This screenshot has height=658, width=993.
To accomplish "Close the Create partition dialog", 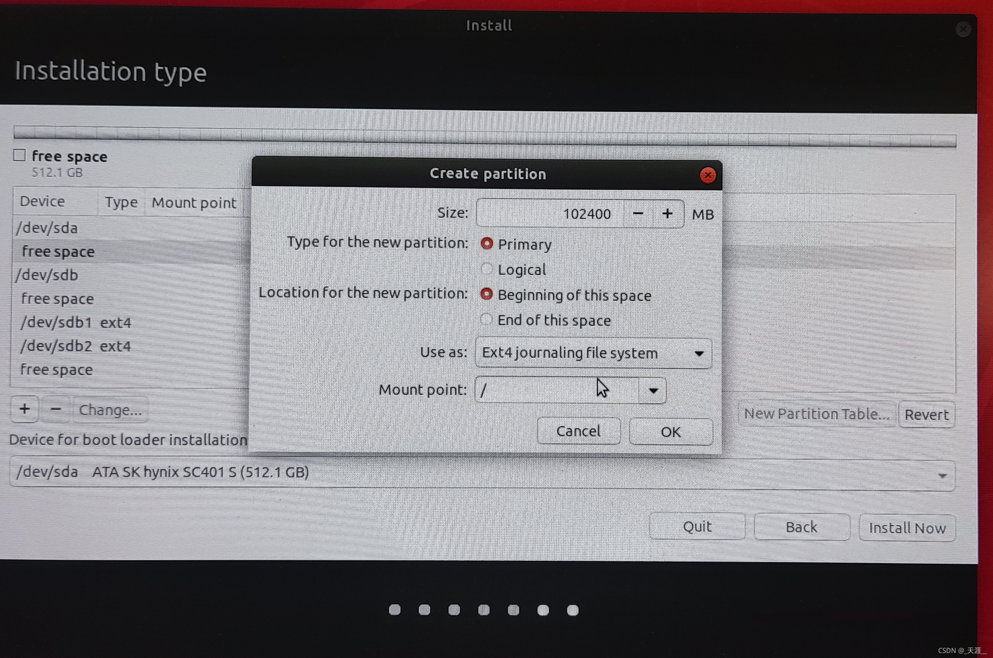I will pos(708,175).
